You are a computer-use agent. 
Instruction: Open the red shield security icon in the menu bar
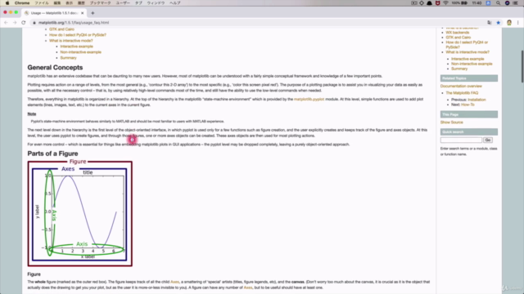(437, 3)
